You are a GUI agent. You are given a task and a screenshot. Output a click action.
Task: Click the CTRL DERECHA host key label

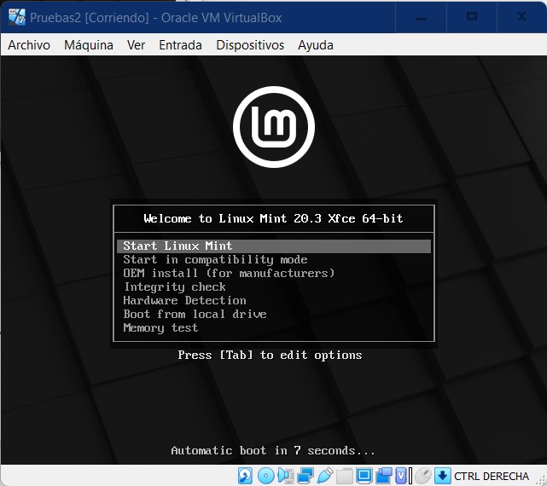[x=492, y=477]
